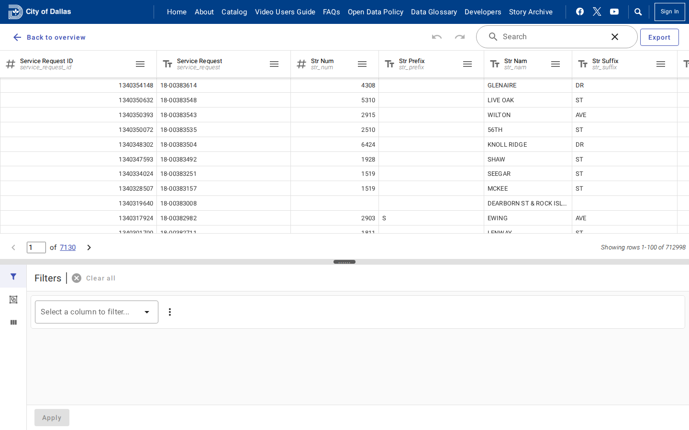This screenshot has width=689, height=430.
Task: Select cell WILTON
Action: 528,115
